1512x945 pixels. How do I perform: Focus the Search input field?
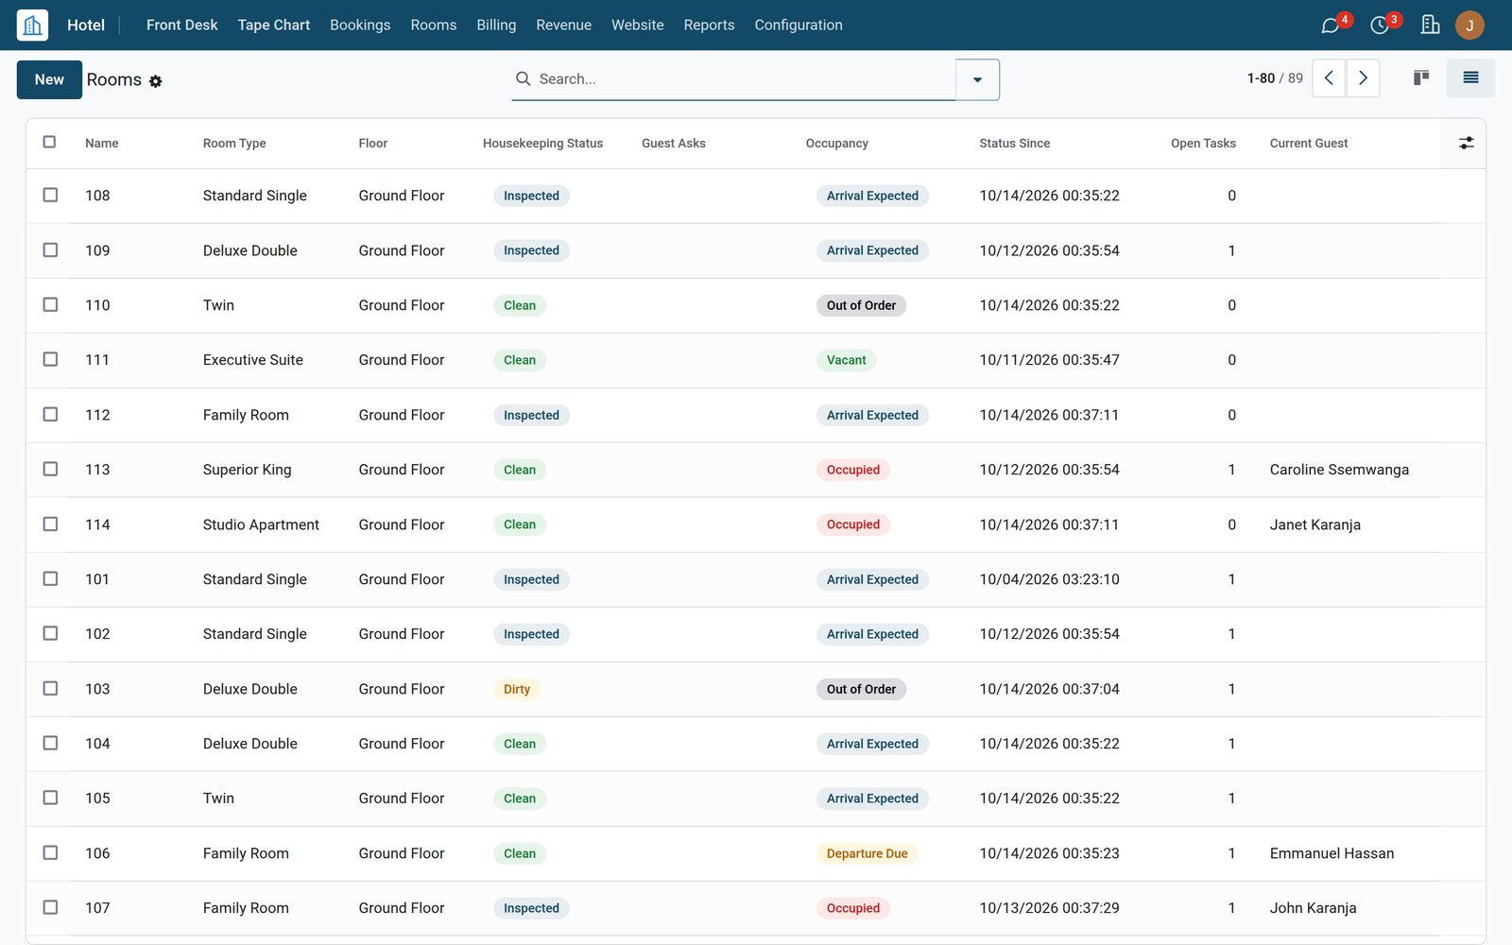742,79
